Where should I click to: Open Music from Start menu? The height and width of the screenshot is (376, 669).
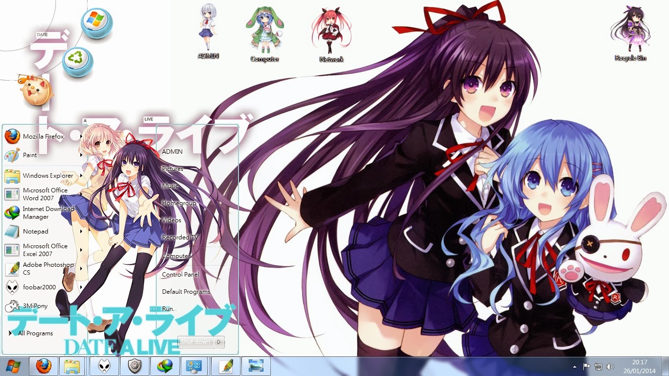click(170, 186)
